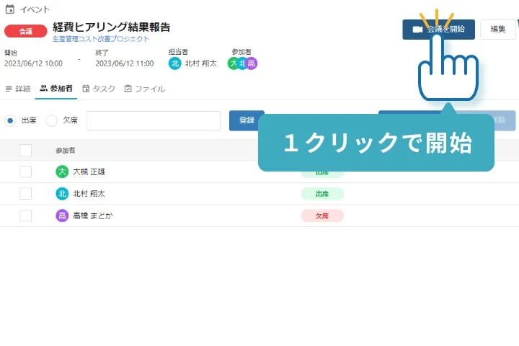Click the 編集 button
Image resolution: width=519 pixels, height=346 pixels.
497,30
